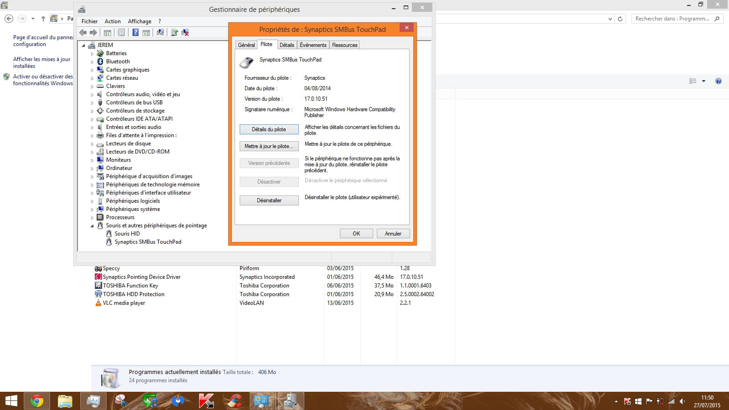
Task: Click the Rechercher dans Programmes search field
Action: point(672,19)
